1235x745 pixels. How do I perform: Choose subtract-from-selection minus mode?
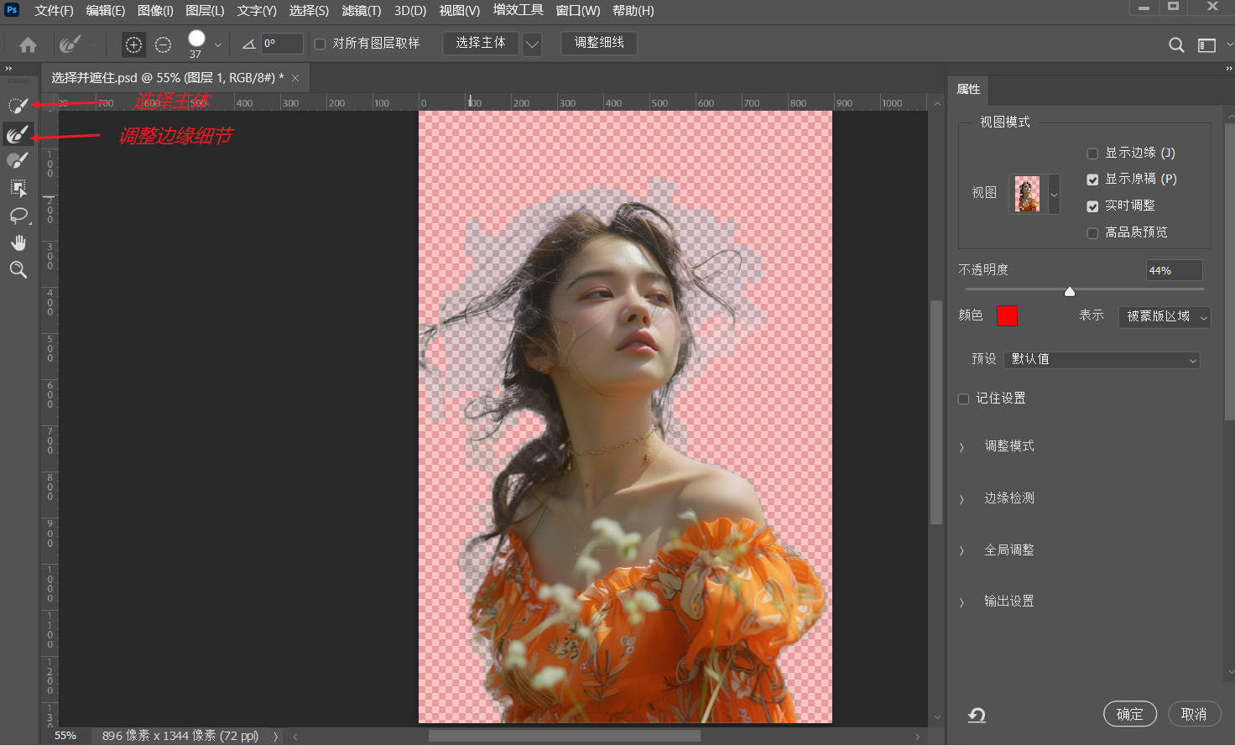[x=163, y=44]
